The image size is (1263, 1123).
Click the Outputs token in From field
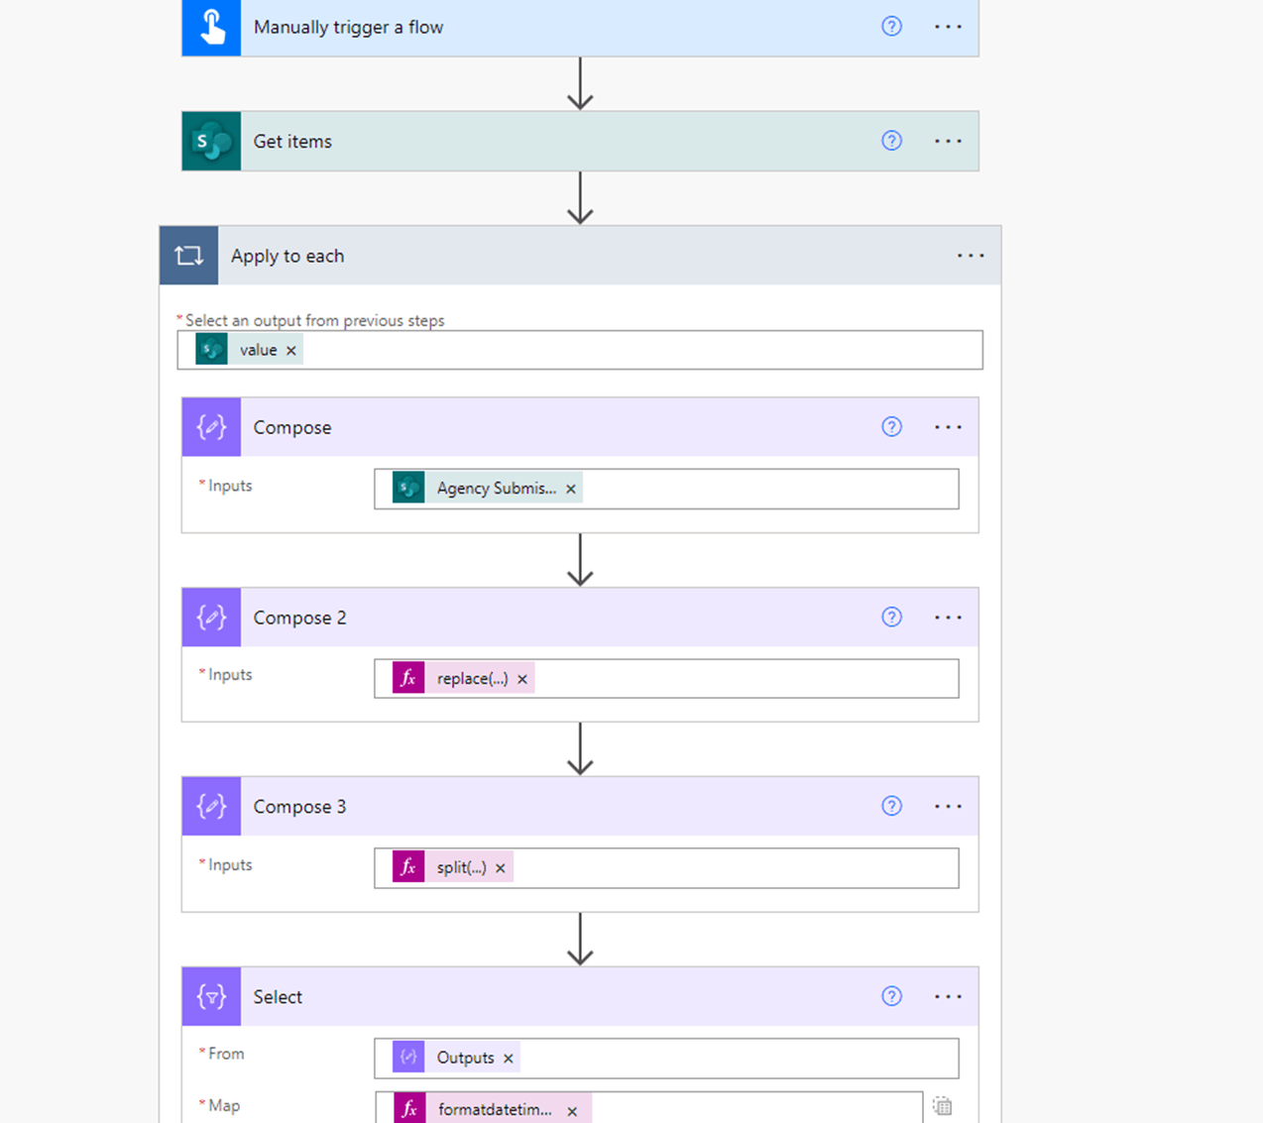456,1058
